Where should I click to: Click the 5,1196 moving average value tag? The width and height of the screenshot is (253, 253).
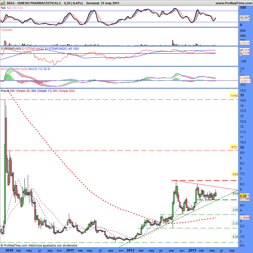point(245,199)
